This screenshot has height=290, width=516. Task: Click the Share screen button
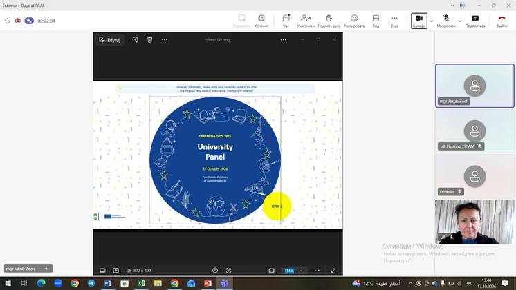(x=475, y=21)
